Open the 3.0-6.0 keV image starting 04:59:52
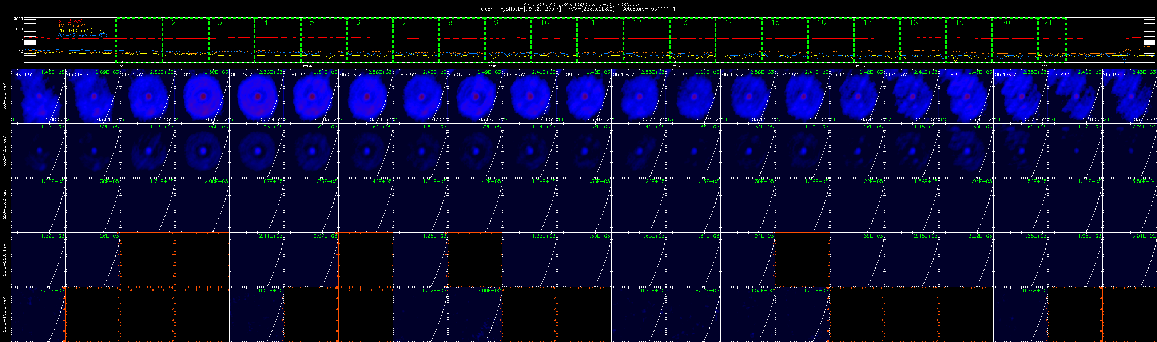Image resolution: width=1157 pixels, height=342 pixels. click(38, 96)
